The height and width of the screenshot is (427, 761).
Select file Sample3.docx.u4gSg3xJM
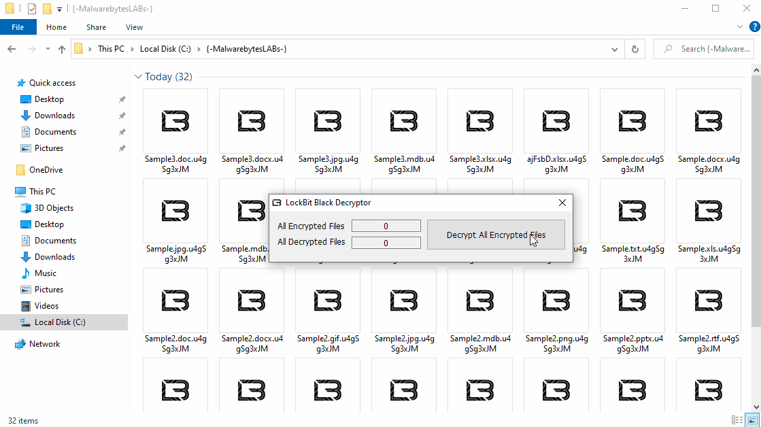click(x=252, y=131)
